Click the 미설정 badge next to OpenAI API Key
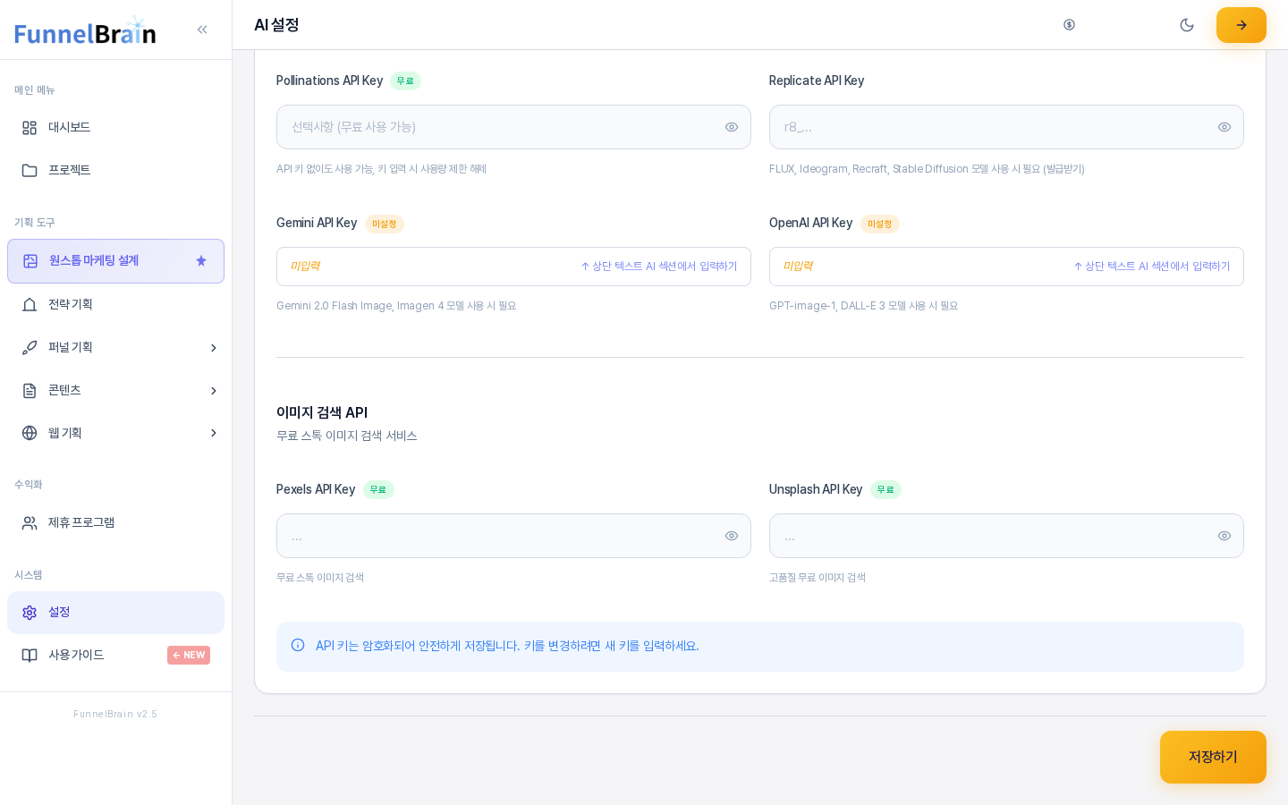 click(880, 224)
